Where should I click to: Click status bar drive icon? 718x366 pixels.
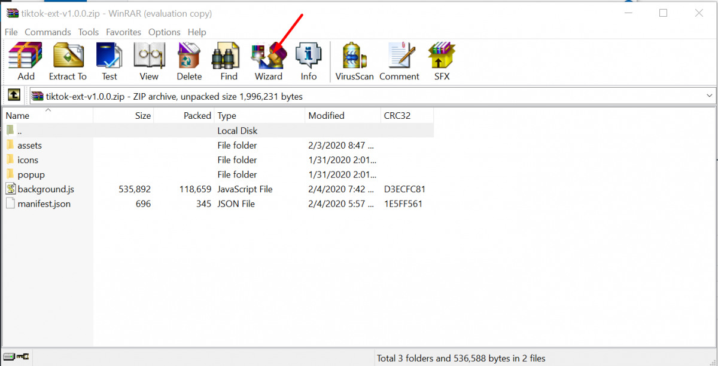8,358
